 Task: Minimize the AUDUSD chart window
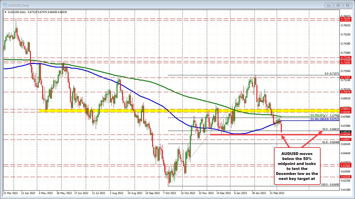[x=328, y=5]
